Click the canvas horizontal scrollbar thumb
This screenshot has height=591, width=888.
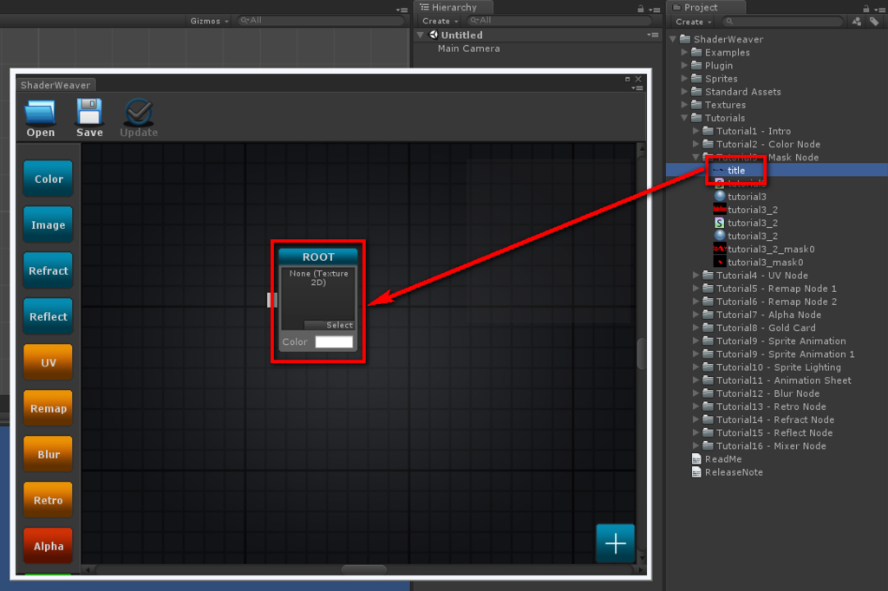coord(364,569)
